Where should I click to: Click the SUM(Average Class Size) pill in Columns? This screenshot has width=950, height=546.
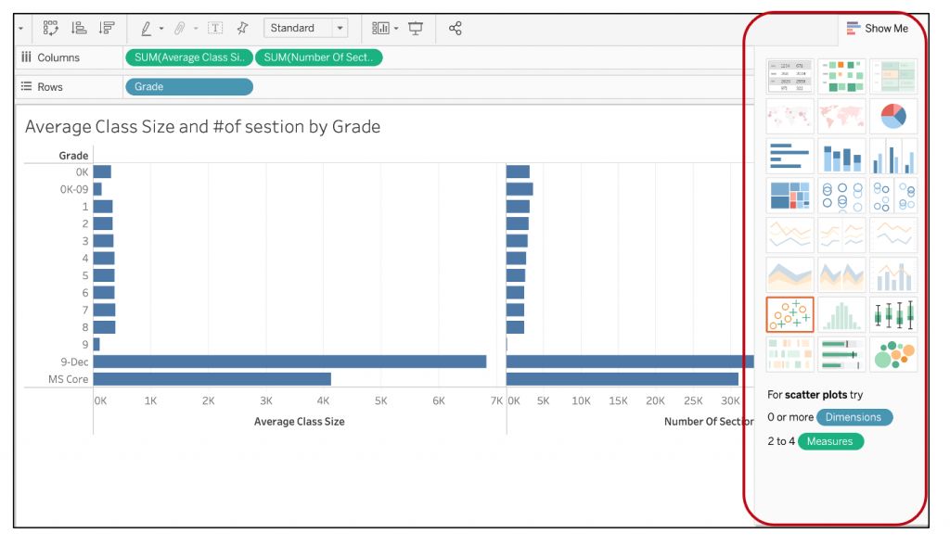188,57
